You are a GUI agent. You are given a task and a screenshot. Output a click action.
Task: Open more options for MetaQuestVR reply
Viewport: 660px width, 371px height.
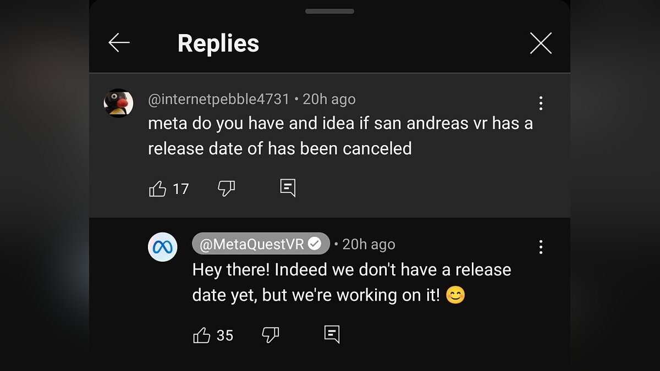pos(541,247)
